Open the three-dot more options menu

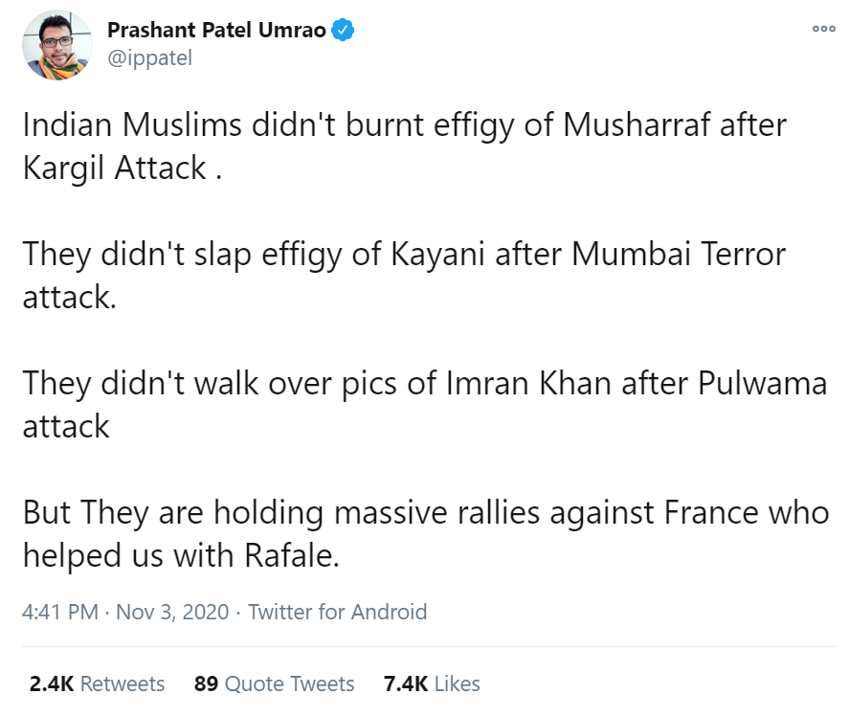point(823,29)
